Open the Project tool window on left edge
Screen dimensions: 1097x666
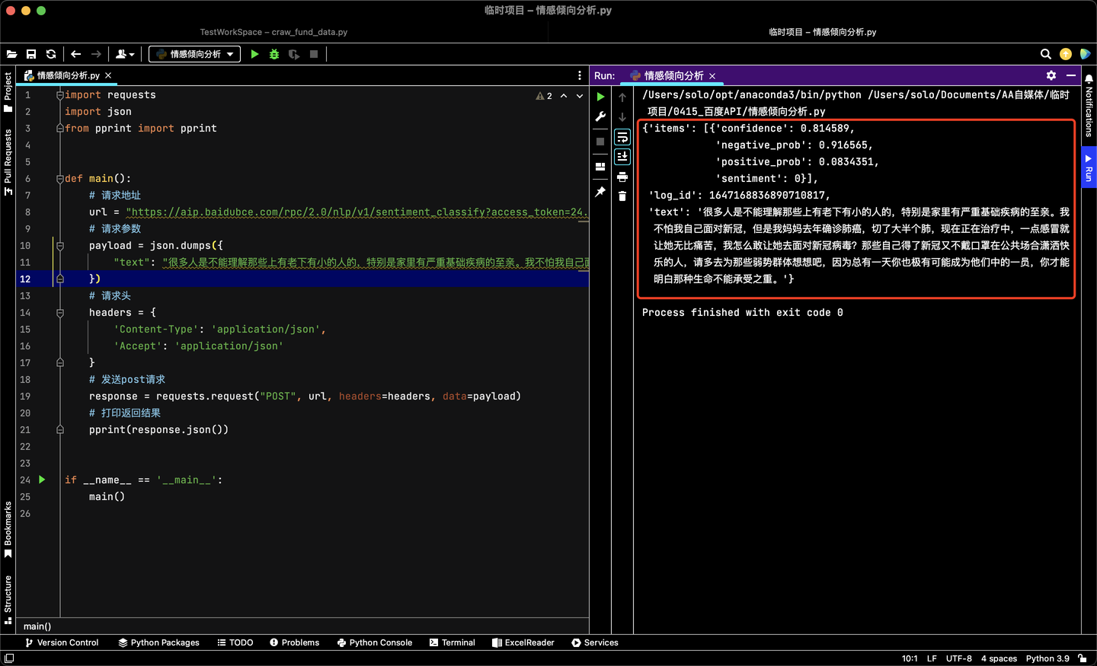point(8,91)
